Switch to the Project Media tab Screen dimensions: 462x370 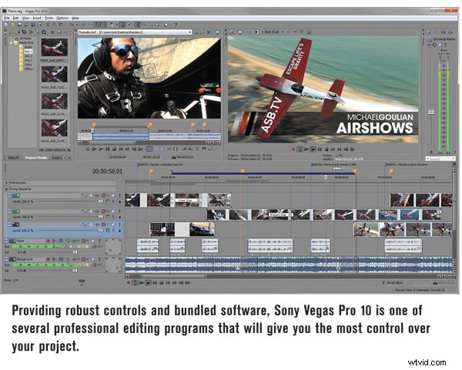(36, 158)
